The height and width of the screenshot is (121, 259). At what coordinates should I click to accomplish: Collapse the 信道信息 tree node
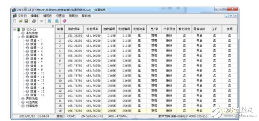pos(19,37)
